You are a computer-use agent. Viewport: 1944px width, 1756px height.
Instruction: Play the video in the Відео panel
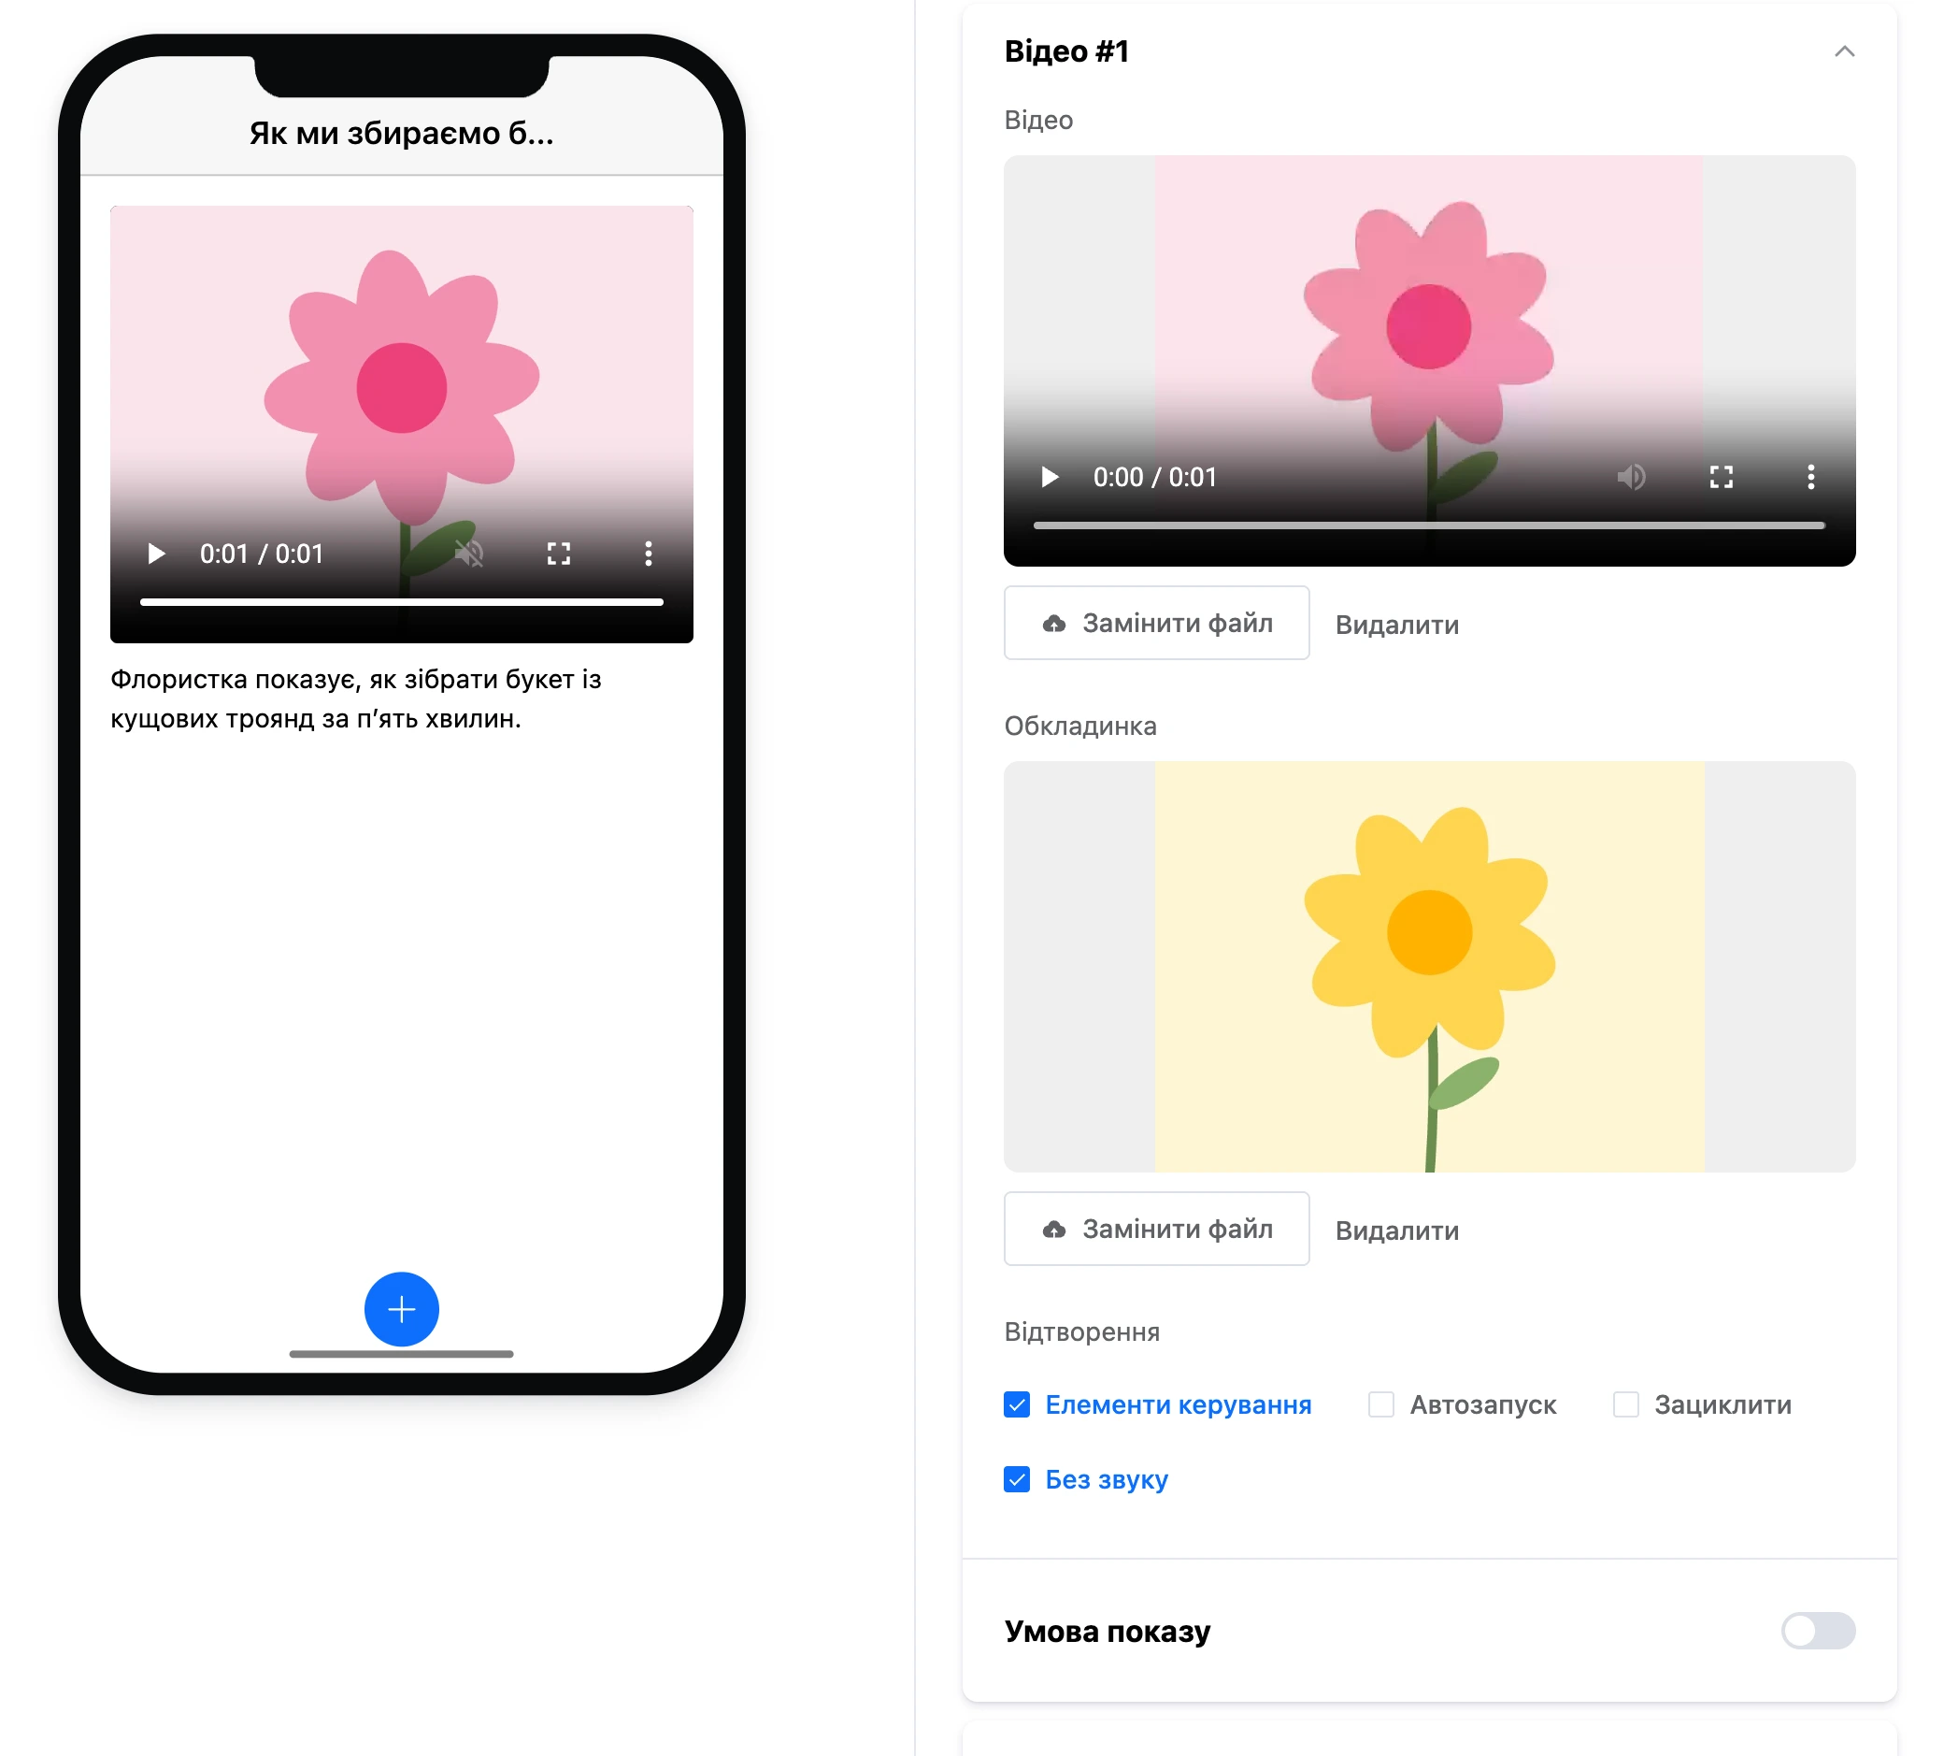point(1051,477)
